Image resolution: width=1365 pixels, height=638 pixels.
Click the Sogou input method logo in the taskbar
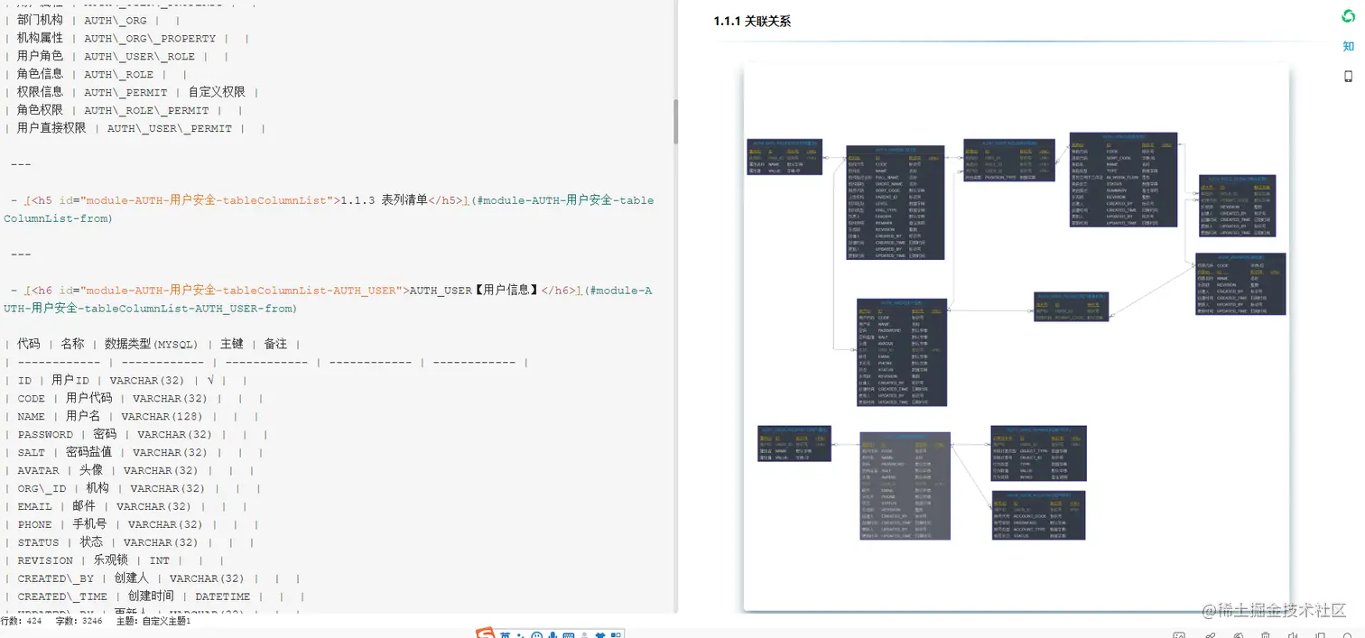[x=483, y=633]
